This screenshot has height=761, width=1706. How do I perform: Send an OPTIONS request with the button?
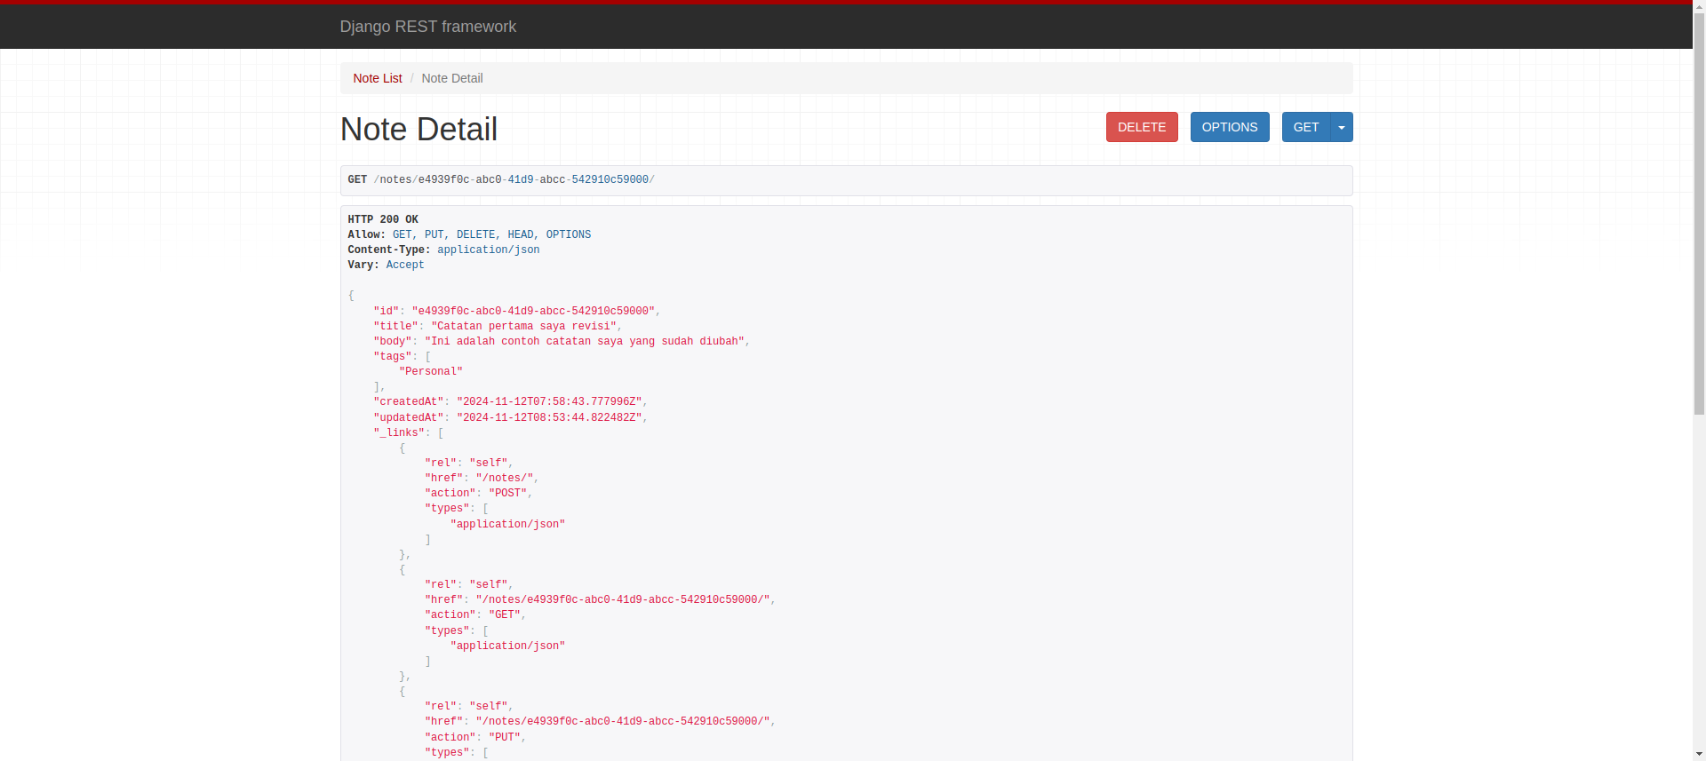1230,127
